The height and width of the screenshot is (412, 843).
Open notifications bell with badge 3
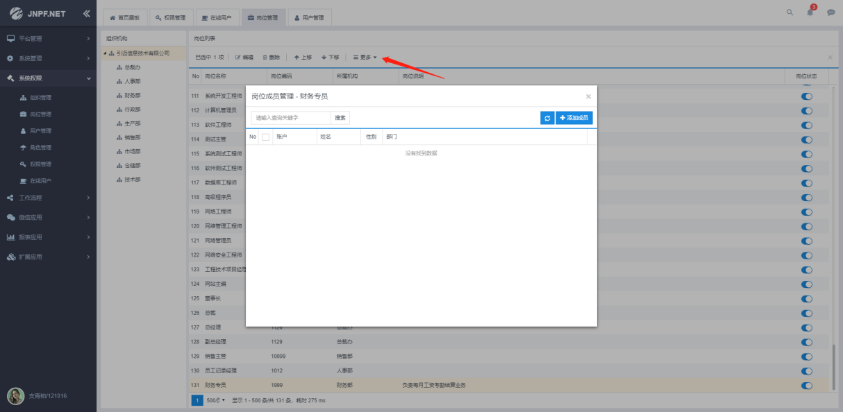[x=810, y=12]
